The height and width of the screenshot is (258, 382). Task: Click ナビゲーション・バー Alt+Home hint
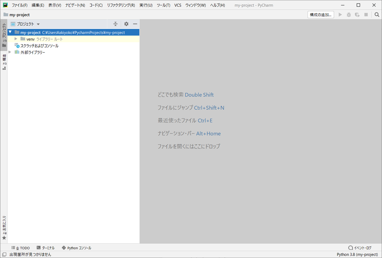point(189,134)
